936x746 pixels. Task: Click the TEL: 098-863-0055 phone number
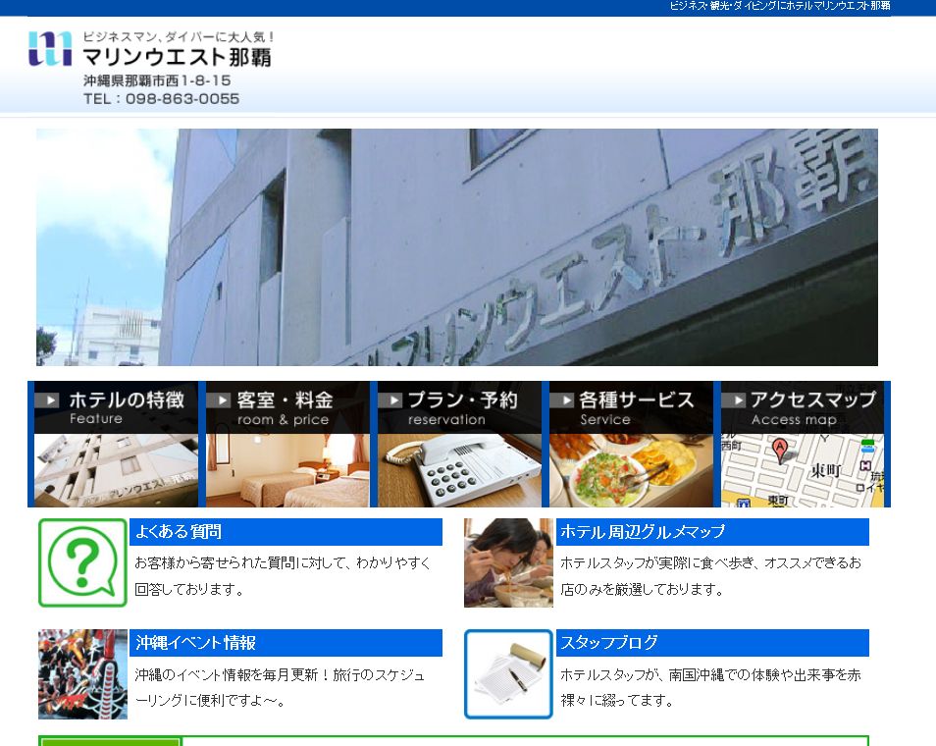coord(161,98)
